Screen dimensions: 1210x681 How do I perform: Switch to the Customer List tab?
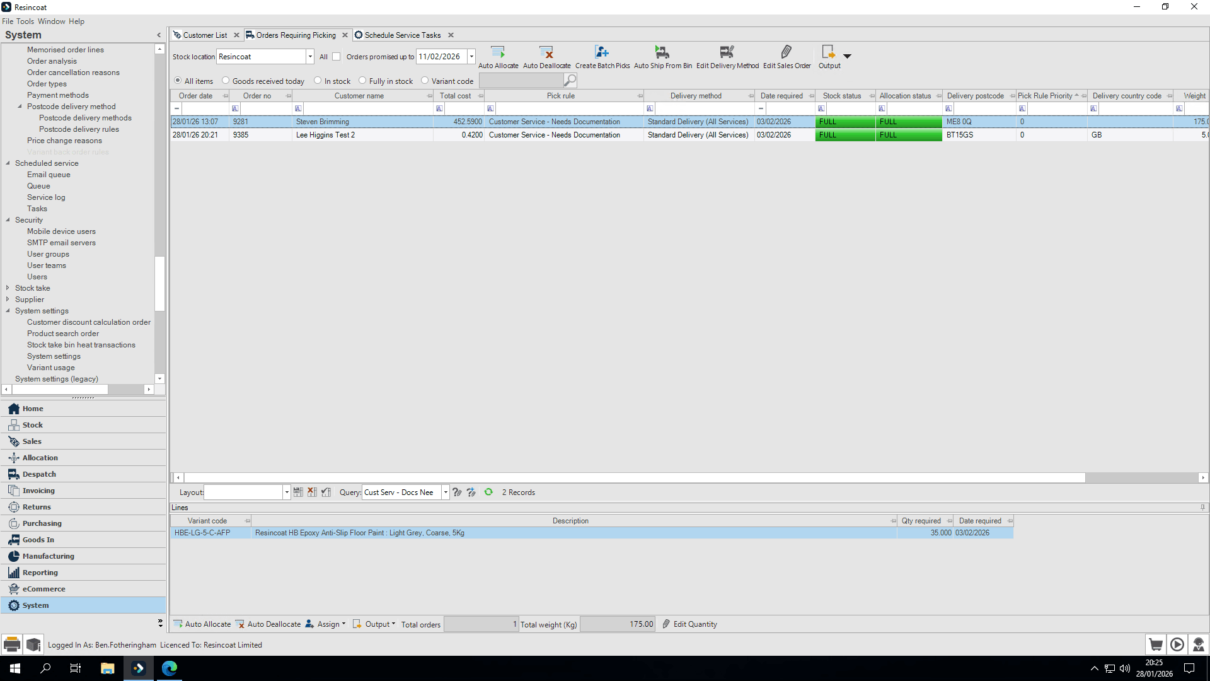(205, 35)
